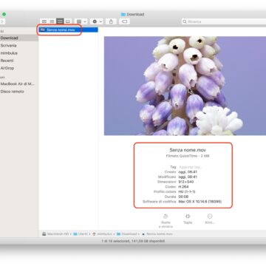The width and height of the screenshot is (266, 266).
Task: Click Senza nome.mov in the path bar
Action: (x=157, y=233)
